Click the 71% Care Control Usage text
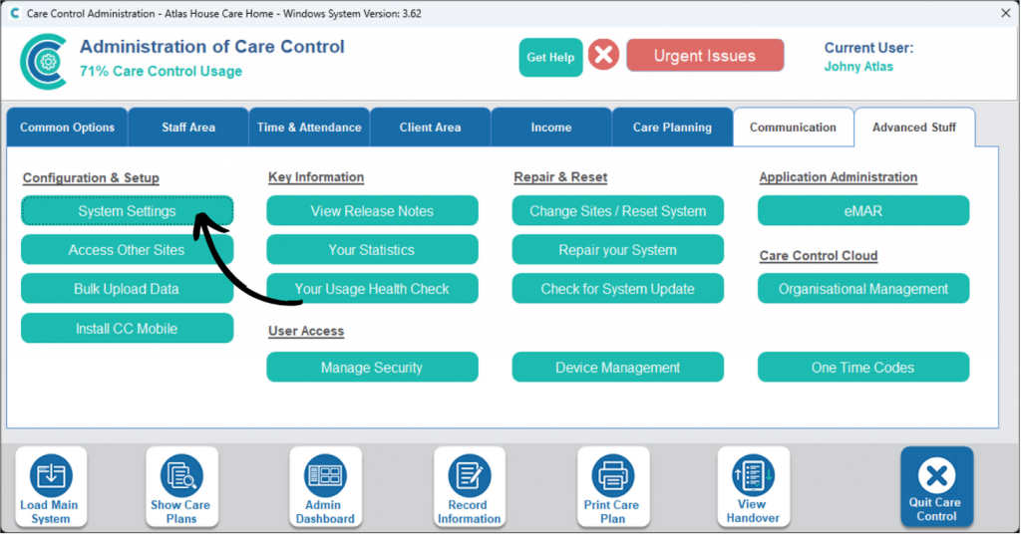This screenshot has height=535, width=1021. pos(161,71)
